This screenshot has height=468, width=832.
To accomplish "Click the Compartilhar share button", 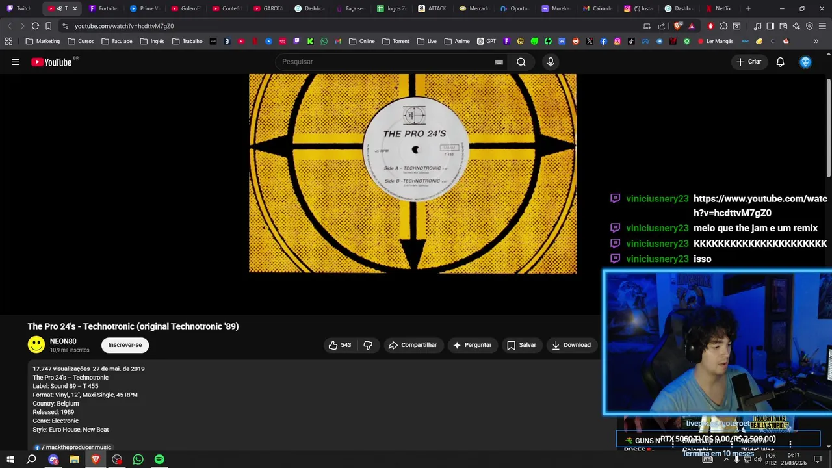I will (413, 345).
